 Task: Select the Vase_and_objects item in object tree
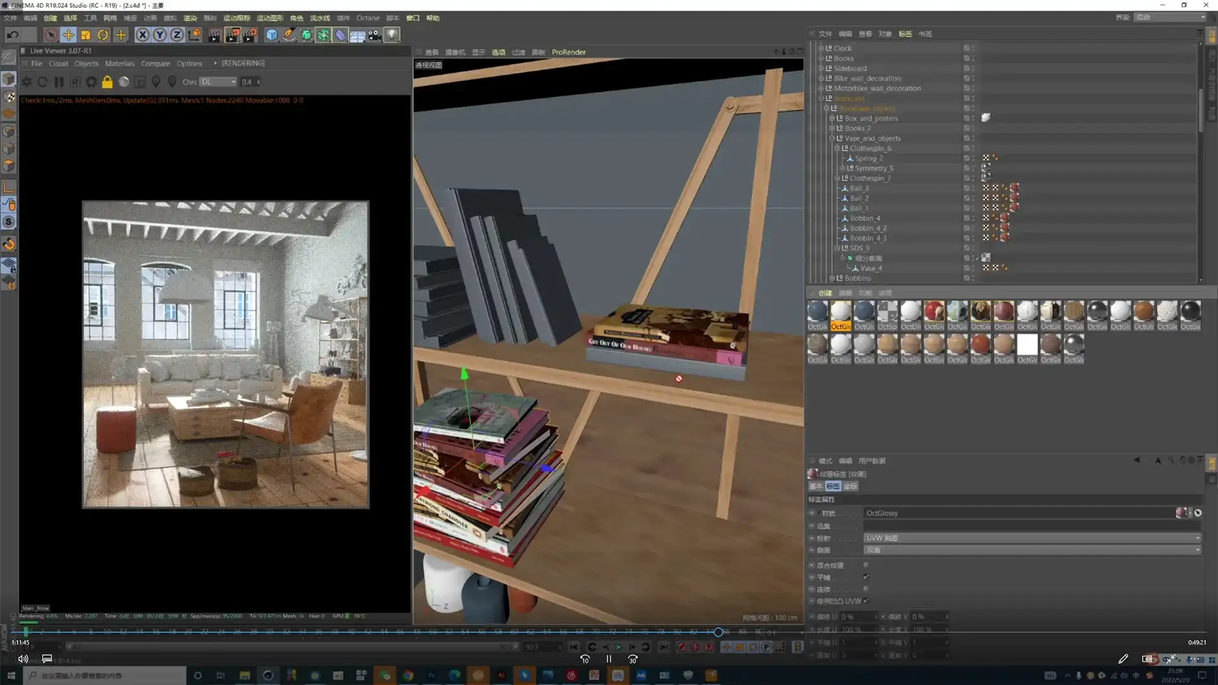[872, 138]
